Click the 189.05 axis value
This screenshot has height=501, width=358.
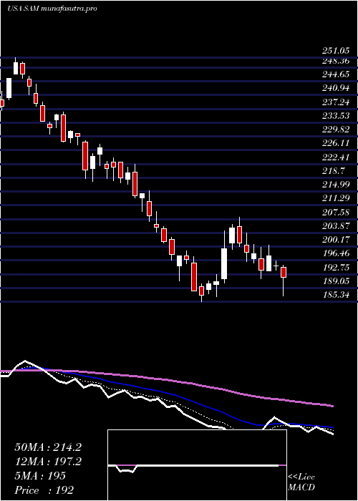335,281
